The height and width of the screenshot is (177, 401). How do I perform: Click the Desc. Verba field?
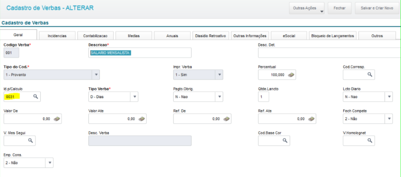pos(140,141)
